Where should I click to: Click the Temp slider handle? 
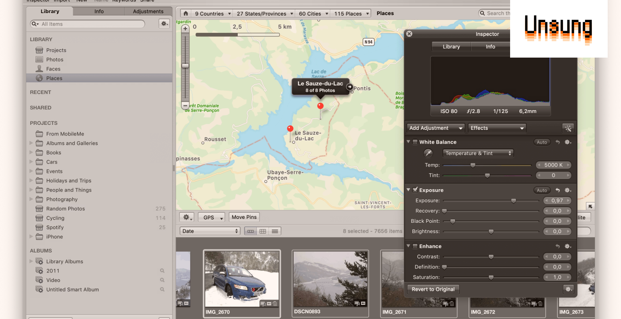[473, 165]
